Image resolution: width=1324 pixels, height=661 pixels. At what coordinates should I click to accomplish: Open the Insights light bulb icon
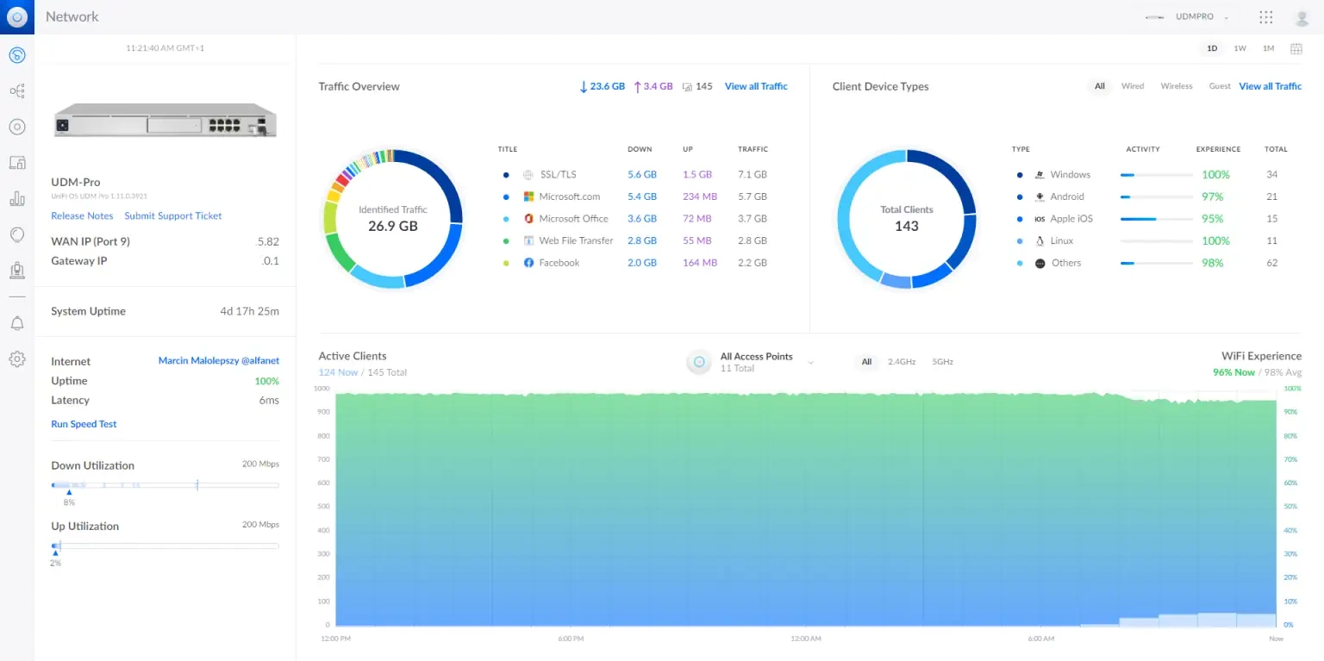16,234
